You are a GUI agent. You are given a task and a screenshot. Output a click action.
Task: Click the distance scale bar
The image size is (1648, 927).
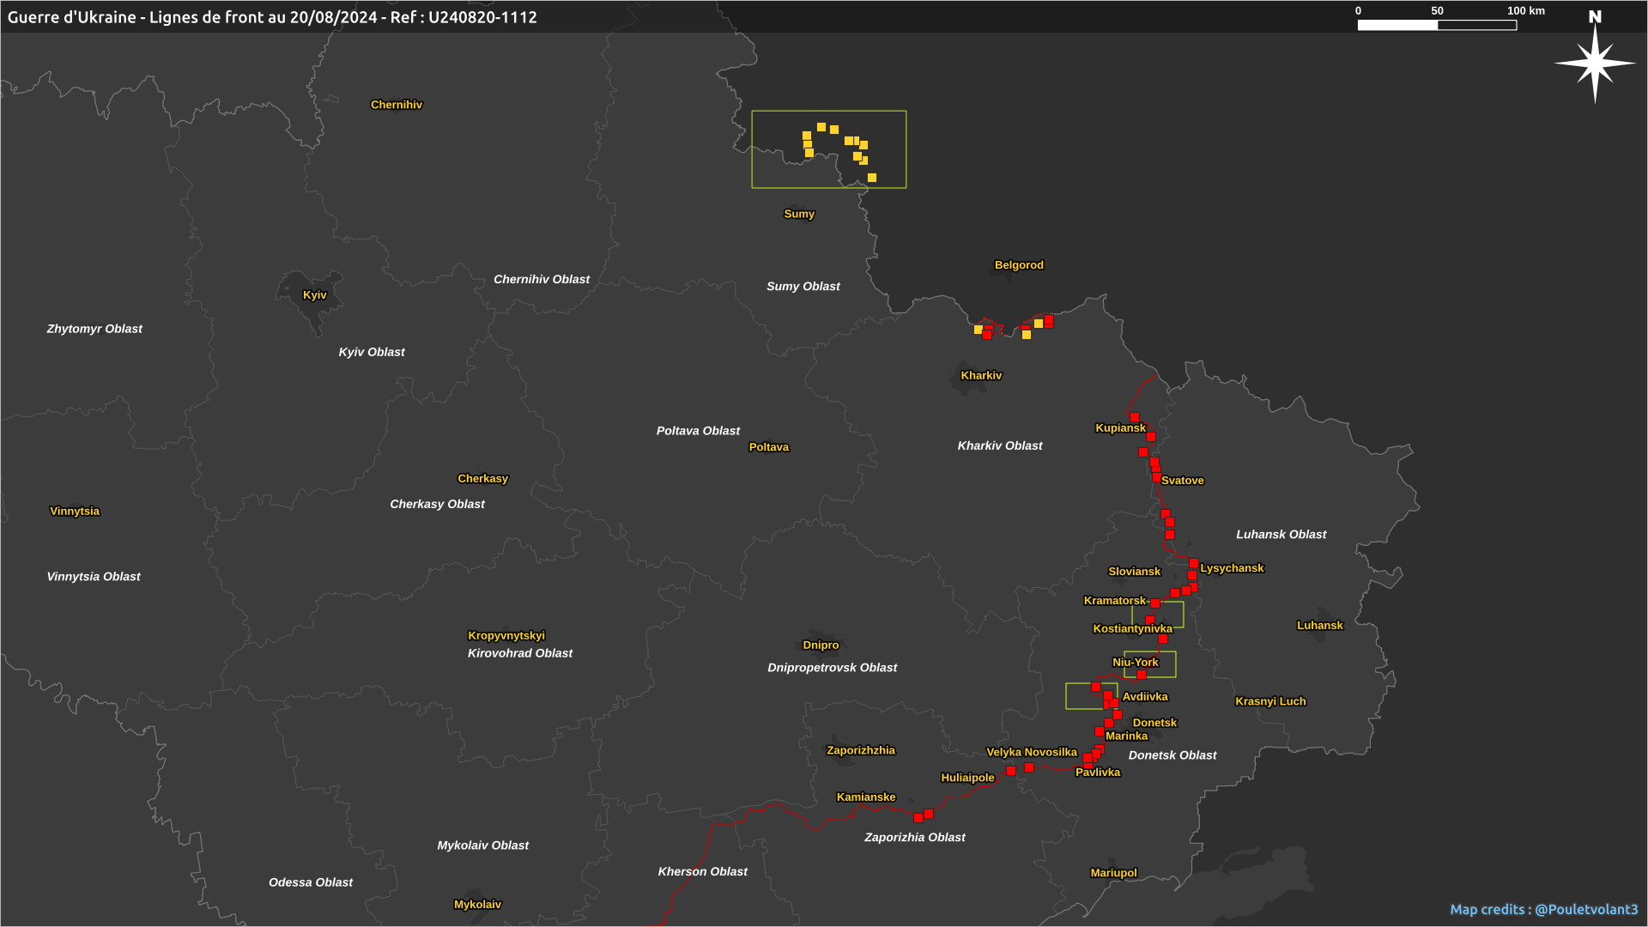(1437, 25)
